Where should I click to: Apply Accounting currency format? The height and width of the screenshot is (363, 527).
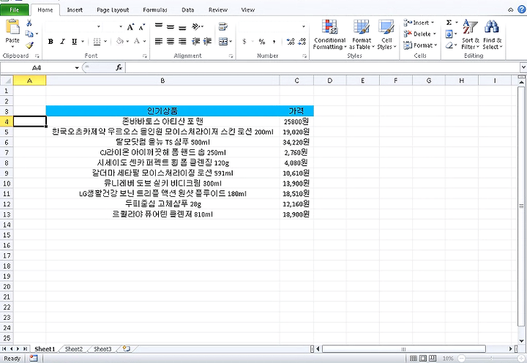tap(244, 41)
